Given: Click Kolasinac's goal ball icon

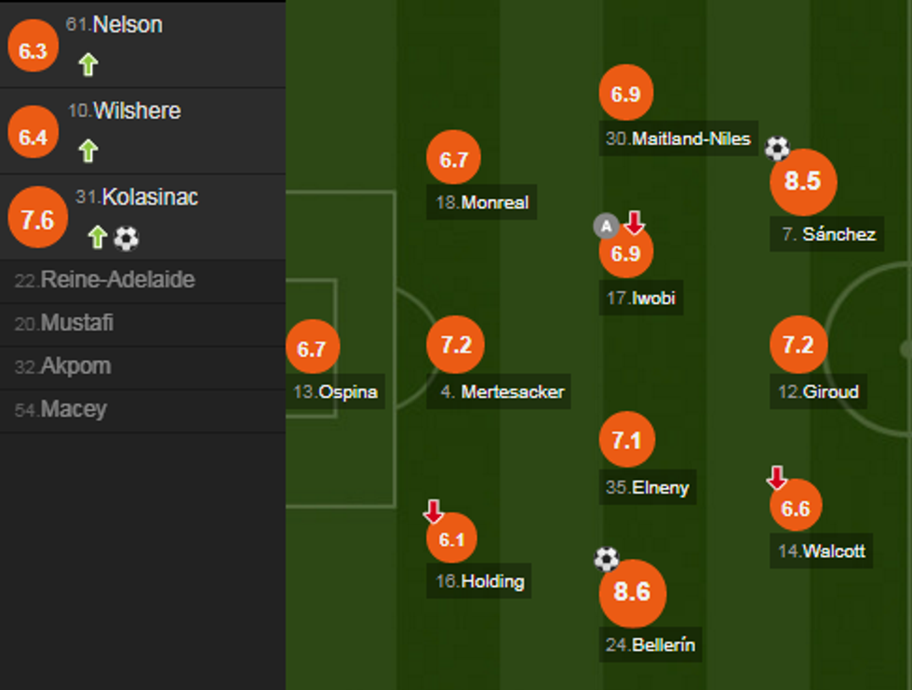Looking at the screenshot, I should click(x=126, y=239).
